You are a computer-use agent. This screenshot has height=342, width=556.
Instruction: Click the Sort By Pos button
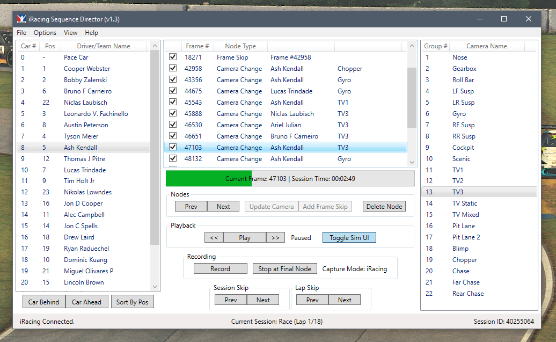pyautogui.click(x=132, y=302)
